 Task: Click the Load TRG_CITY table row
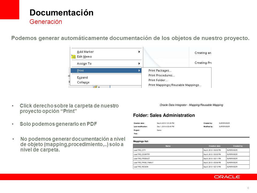(x=191, y=150)
